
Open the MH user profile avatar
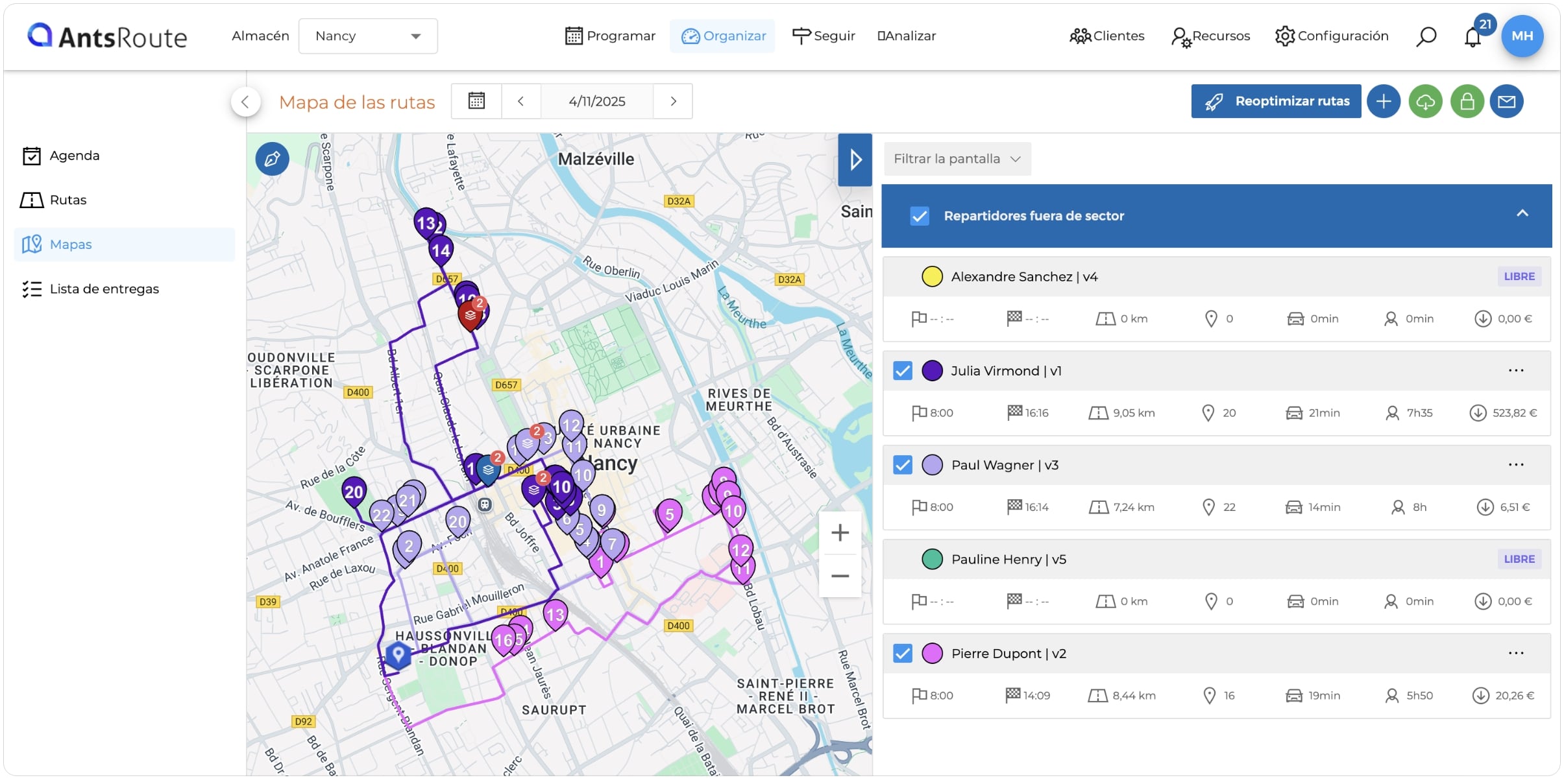pos(1522,36)
